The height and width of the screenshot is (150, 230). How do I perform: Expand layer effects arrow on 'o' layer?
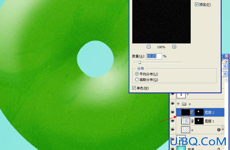click(x=223, y=130)
